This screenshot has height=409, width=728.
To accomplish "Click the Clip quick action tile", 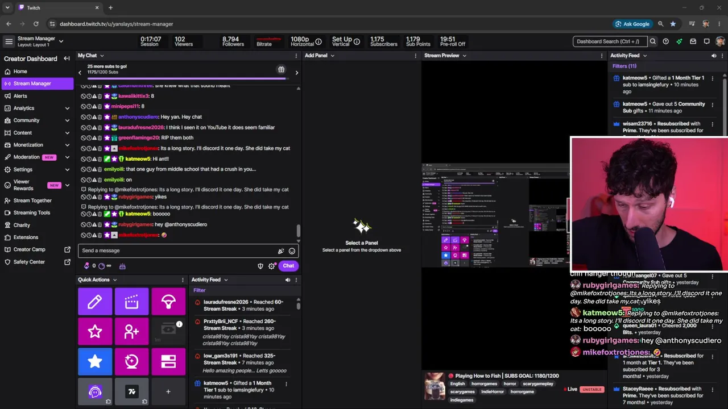I will coord(131,301).
